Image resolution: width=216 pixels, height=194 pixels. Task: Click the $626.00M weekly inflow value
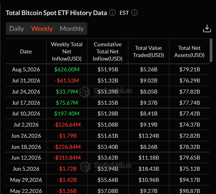point(67,70)
